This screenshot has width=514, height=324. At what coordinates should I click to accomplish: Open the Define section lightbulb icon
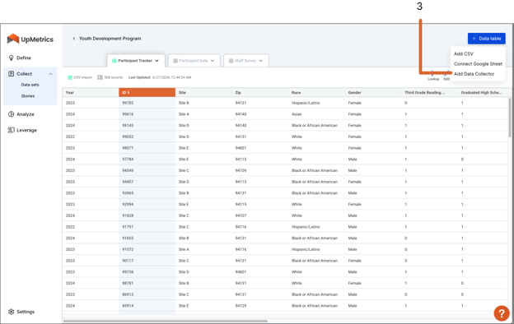tap(12, 58)
